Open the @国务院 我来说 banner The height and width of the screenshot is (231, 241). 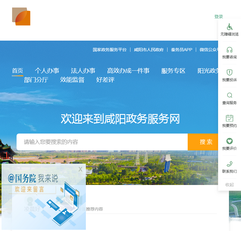click(44, 197)
